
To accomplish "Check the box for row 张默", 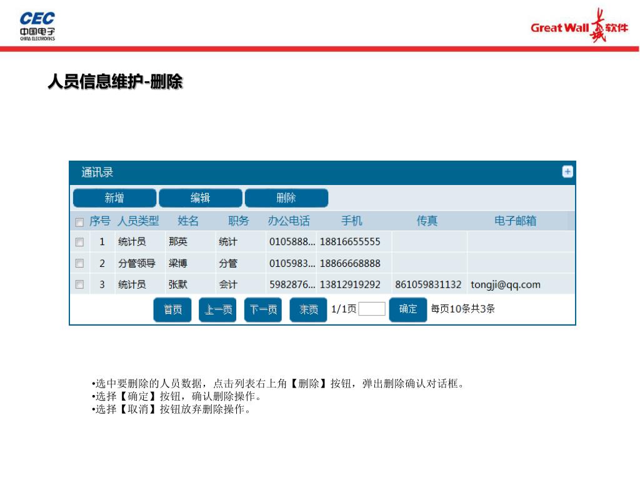I will pyautogui.click(x=79, y=284).
